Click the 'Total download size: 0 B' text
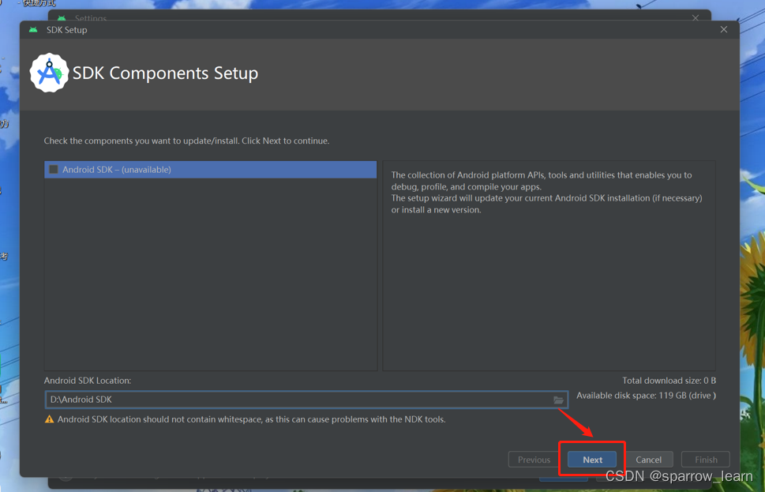The width and height of the screenshot is (765, 492). [669, 380]
